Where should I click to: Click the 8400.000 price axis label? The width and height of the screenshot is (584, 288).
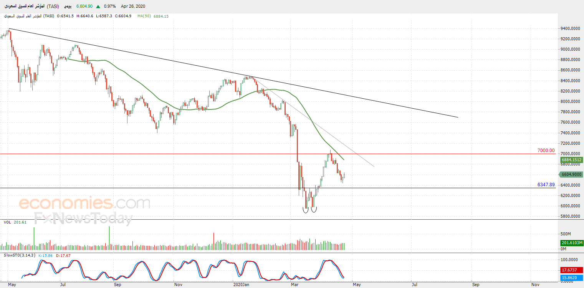[570, 81]
